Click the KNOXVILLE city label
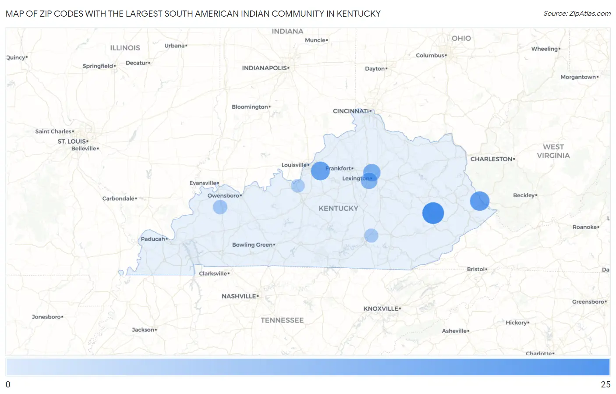The image size is (616, 394). click(381, 309)
